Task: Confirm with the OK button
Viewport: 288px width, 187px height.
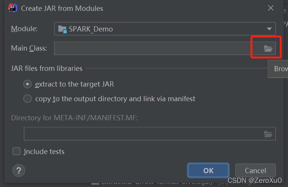Action: click(x=208, y=171)
